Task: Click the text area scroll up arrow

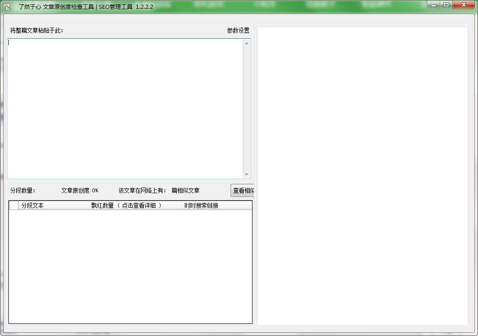Action: point(246,43)
